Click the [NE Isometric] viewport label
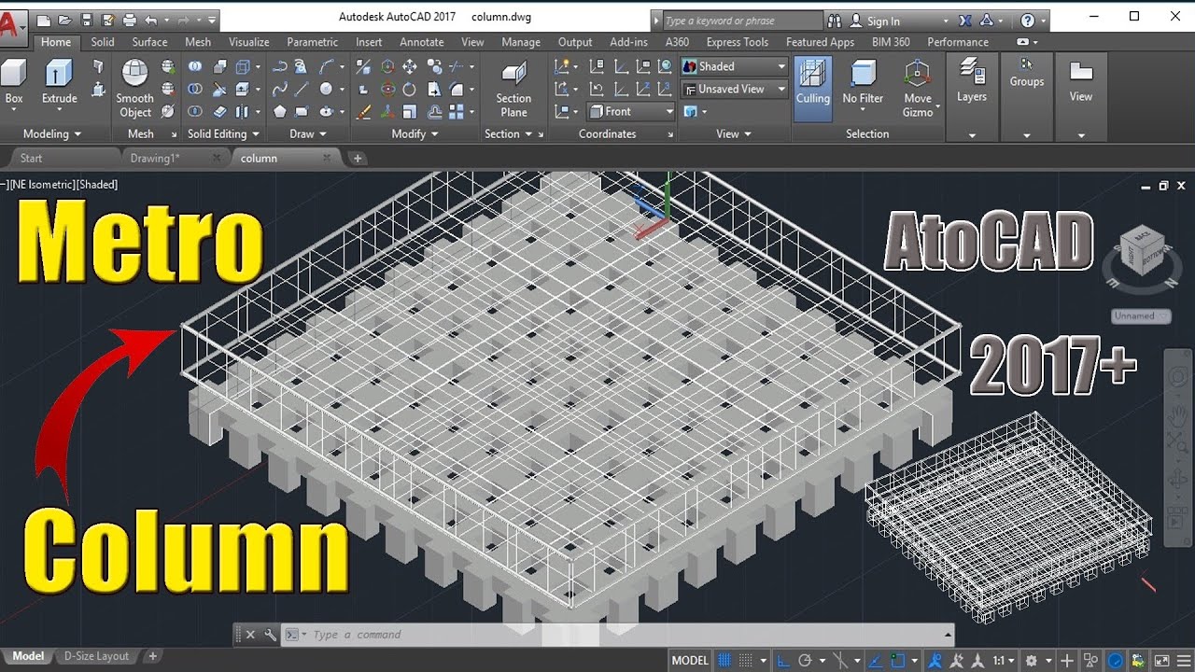The width and height of the screenshot is (1195, 672). coord(41,185)
